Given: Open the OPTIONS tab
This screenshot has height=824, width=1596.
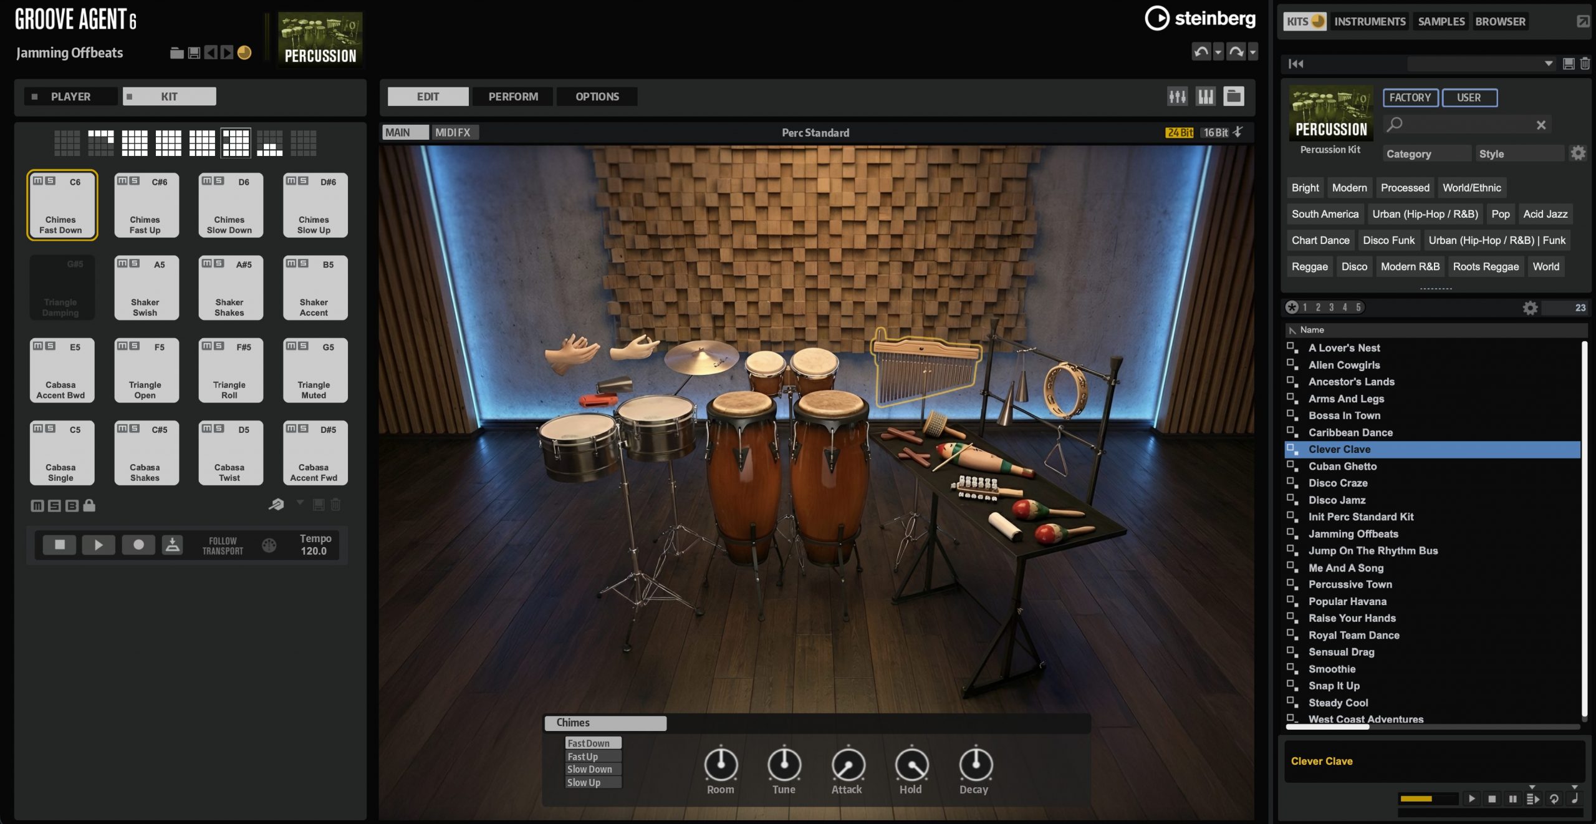Looking at the screenshot, I should pos(597,97).
